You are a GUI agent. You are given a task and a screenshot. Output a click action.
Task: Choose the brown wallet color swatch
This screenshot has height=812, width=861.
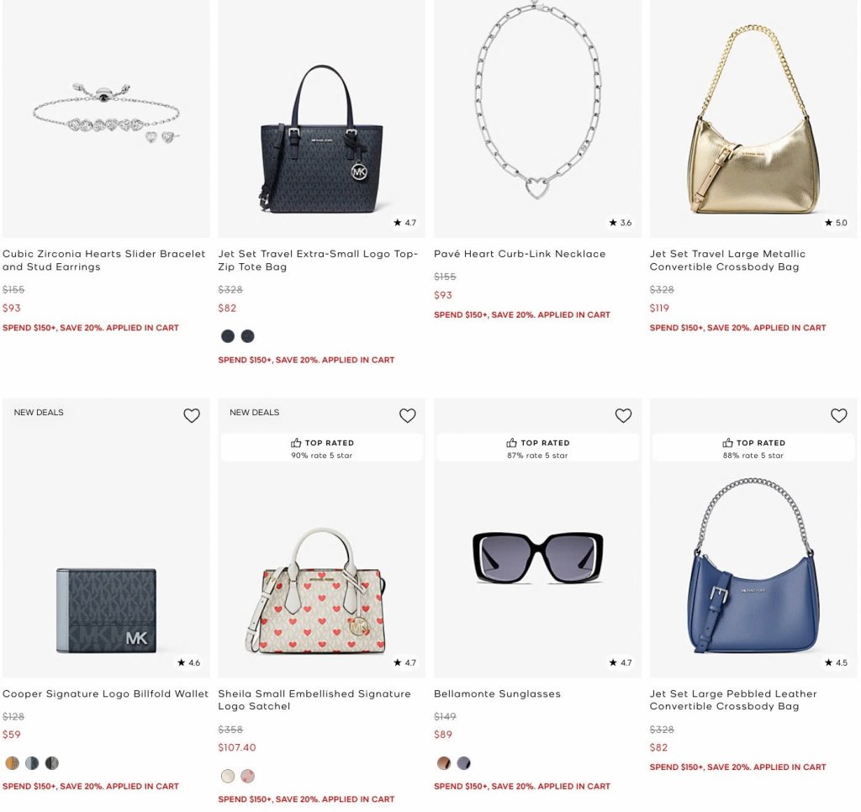tap(12, 762)
